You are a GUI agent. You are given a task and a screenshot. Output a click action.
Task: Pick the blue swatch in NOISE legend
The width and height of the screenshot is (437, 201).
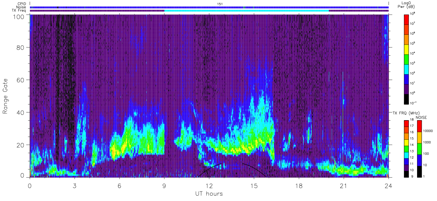point(419,160)
